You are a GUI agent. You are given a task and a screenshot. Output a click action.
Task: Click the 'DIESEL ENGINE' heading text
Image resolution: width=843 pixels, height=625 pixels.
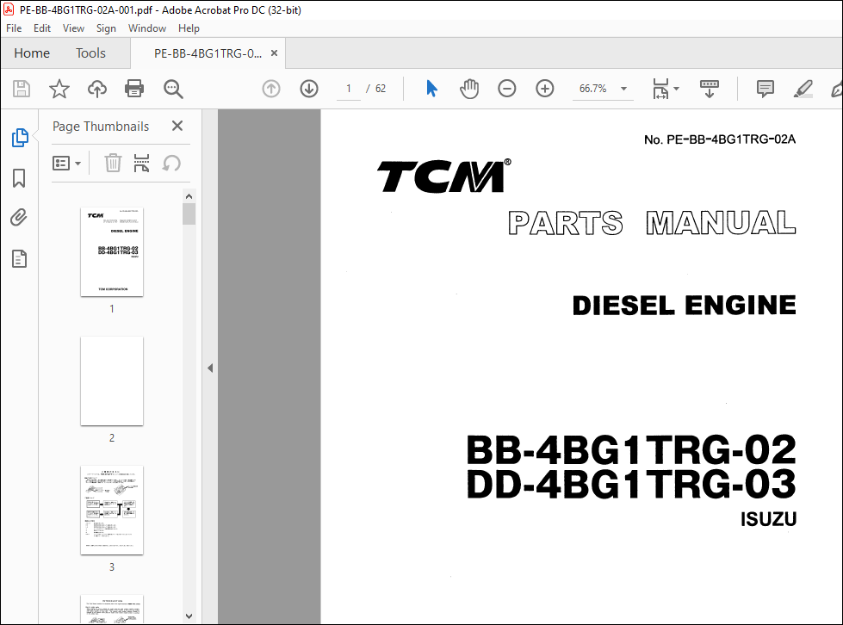coord(684,306)
